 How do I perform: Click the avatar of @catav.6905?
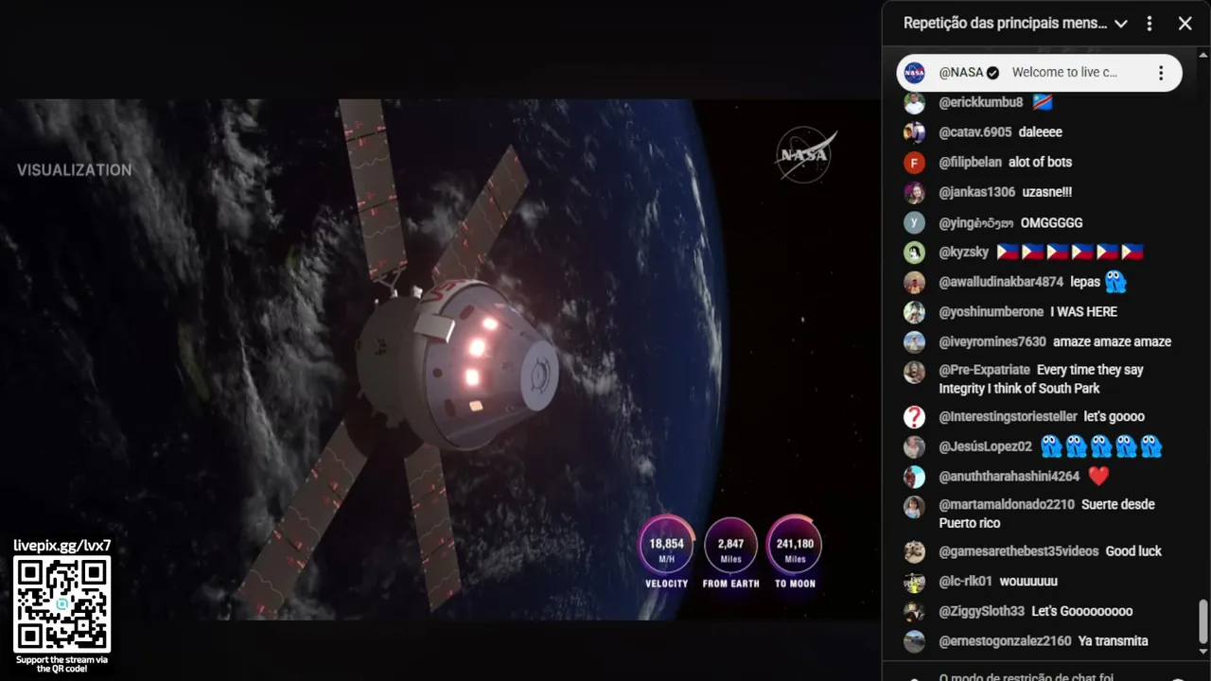click(x=914, y=132)
